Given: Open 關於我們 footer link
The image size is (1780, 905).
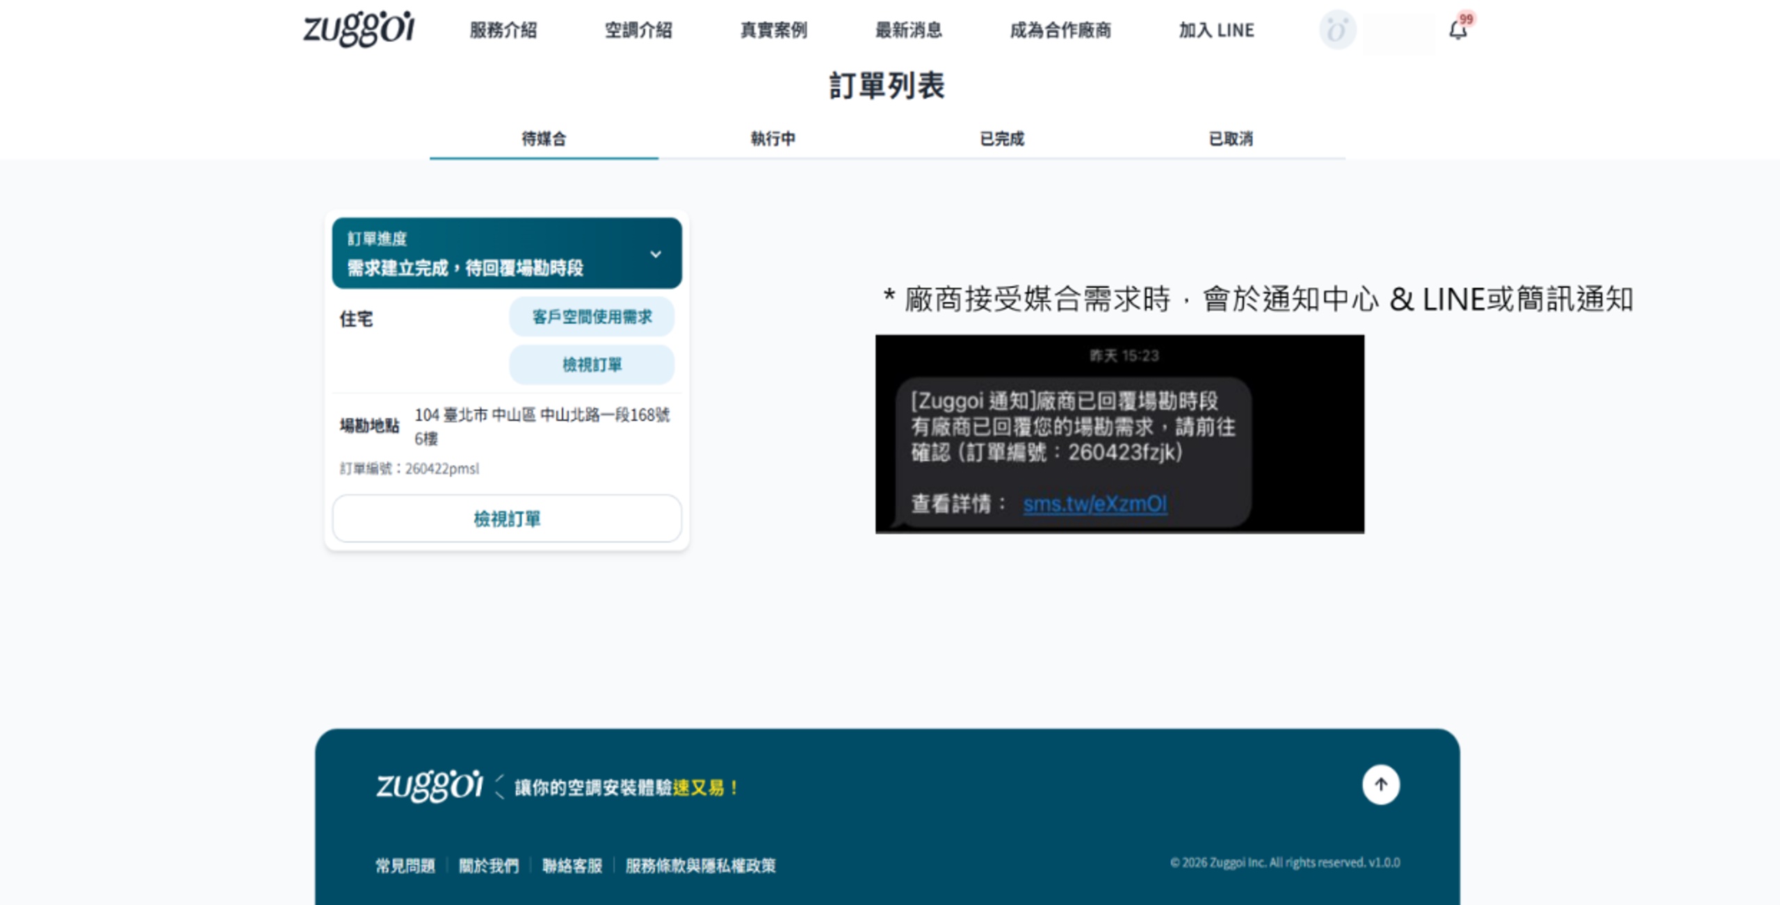Looking at the screenshot, I should (x=488, y=865).
